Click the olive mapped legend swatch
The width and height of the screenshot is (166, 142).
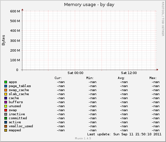tap(6, 130)
